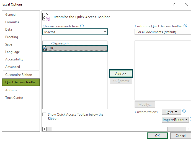Open the Macros commands dropdown
This screenshot has width=193, height=141.
tap(75, 32)
